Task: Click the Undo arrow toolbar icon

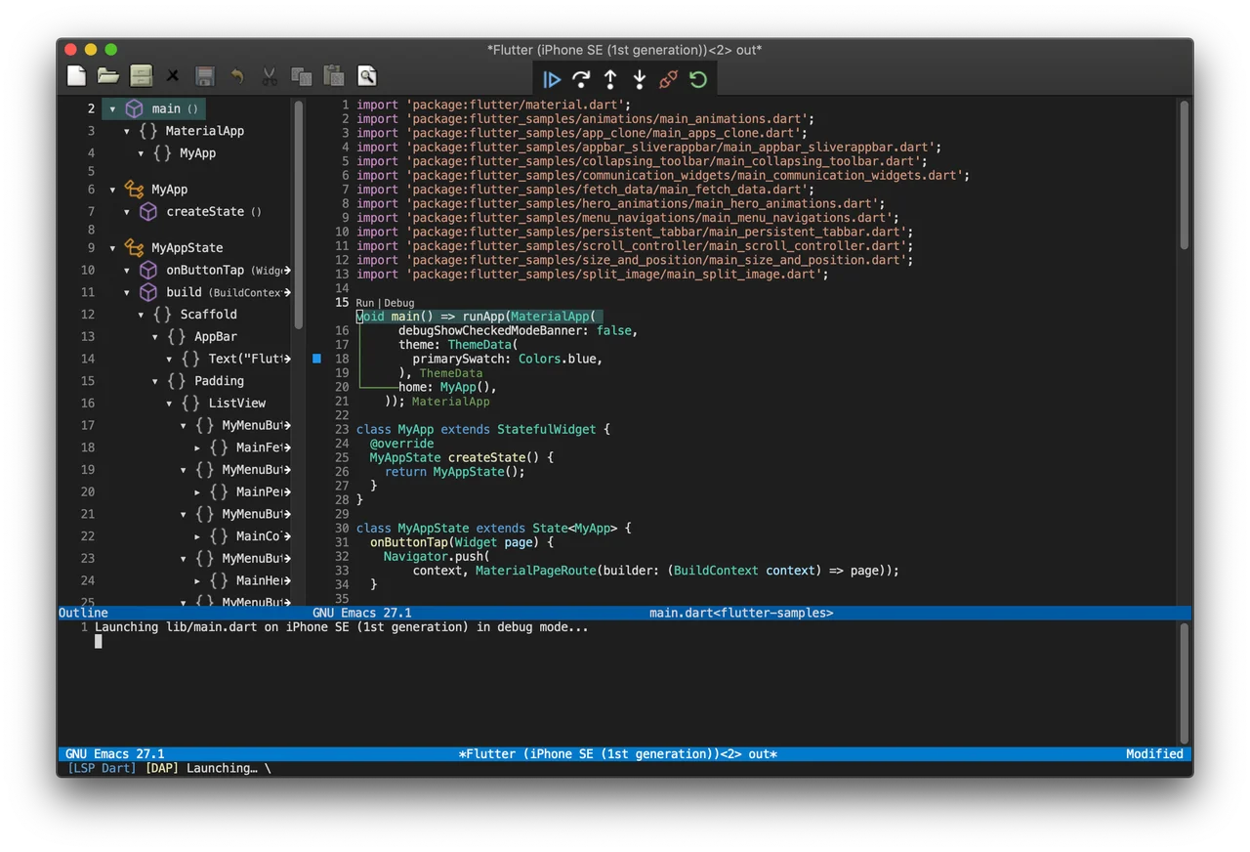Action: tap(237, 75)
